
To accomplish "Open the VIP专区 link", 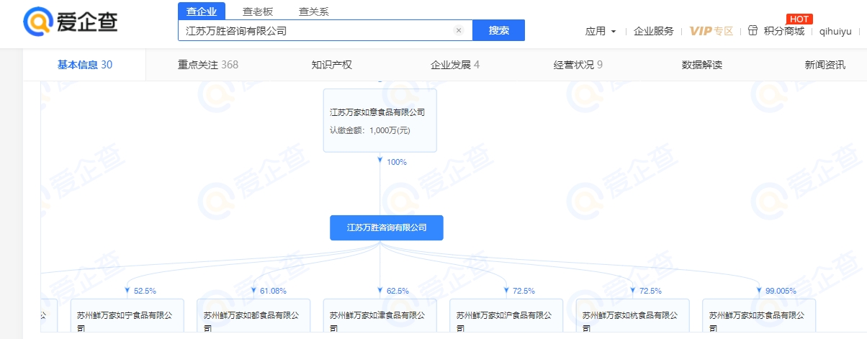I will tap(711, 31).
